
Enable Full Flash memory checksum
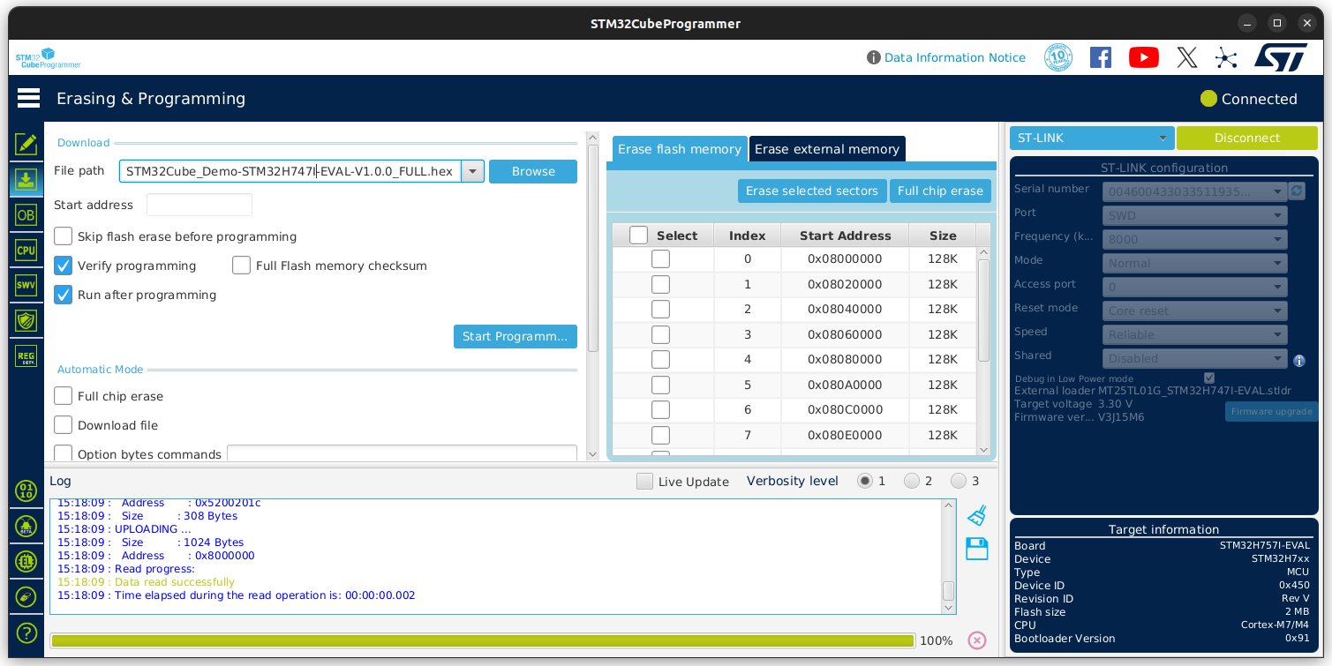click(x=241, y=266)
